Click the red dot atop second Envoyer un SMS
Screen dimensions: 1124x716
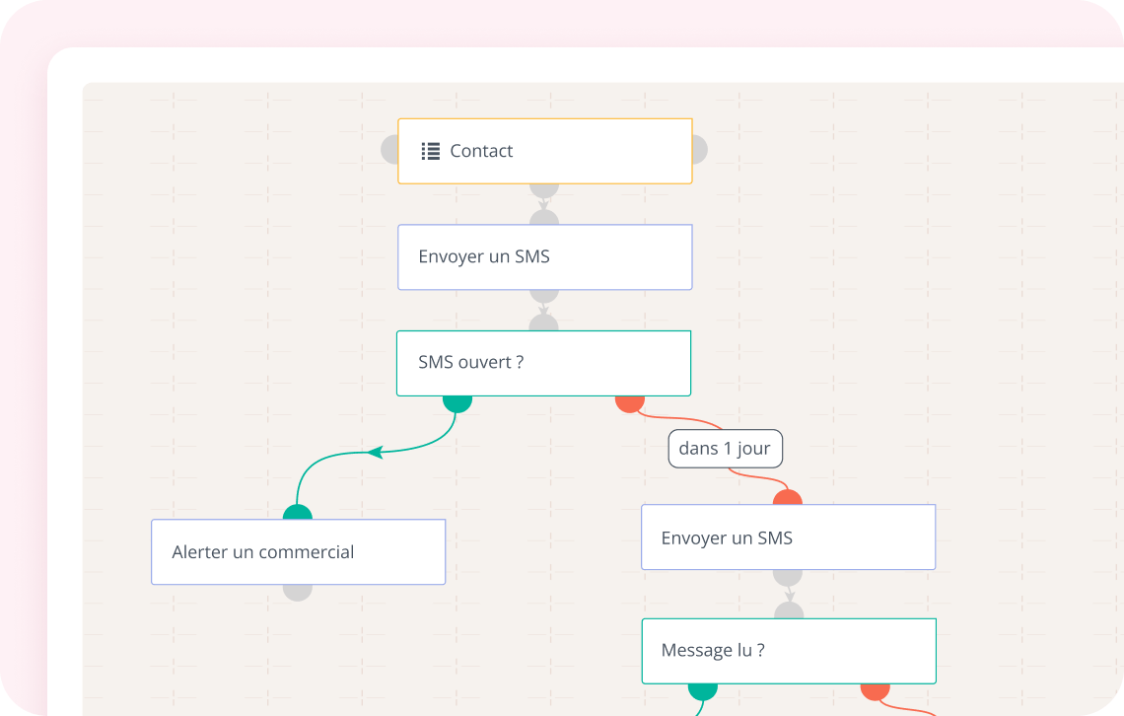[788, 498]
